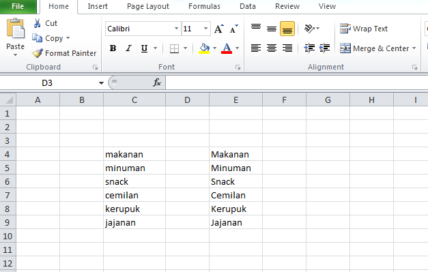Toggle italic formatting
The width and height of the screenshot is (428, 272).
tap(128, 48)
